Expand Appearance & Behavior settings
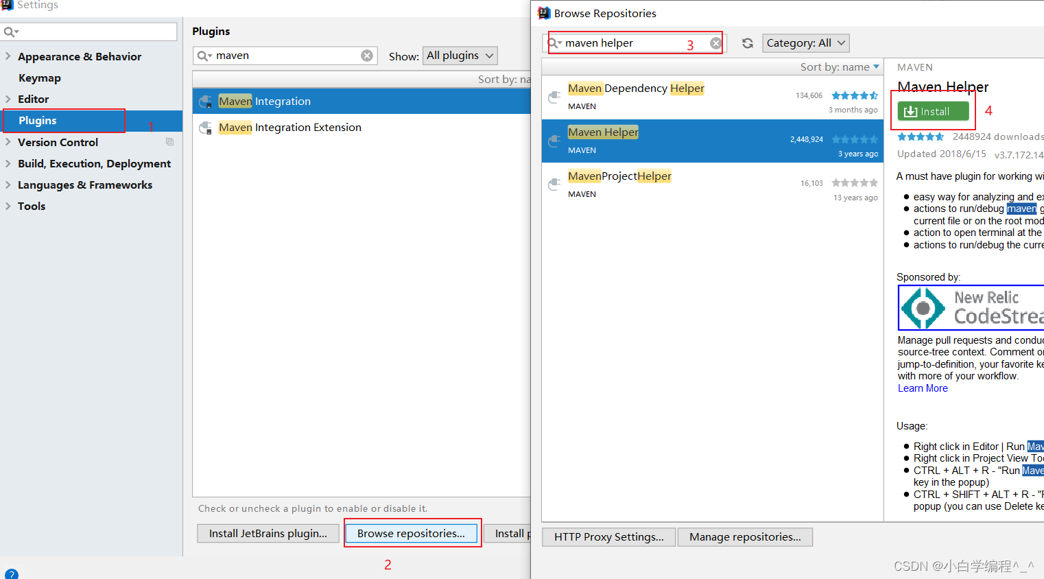The width and height of the screenshot is (1044, 579). pos(8,56)
